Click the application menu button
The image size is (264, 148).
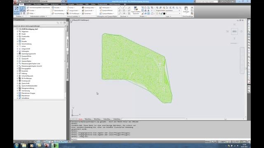(x=16, y=2)
